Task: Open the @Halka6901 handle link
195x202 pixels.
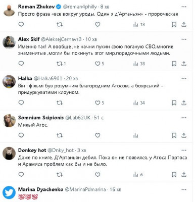Action: (x=48, y=78)
